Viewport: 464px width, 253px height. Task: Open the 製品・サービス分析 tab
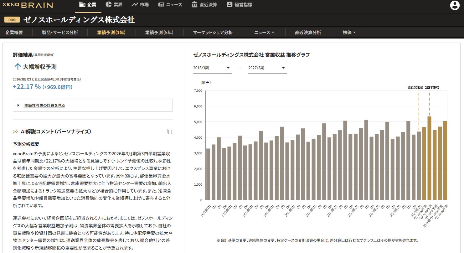pyautogui.click(x=60, y=33)
